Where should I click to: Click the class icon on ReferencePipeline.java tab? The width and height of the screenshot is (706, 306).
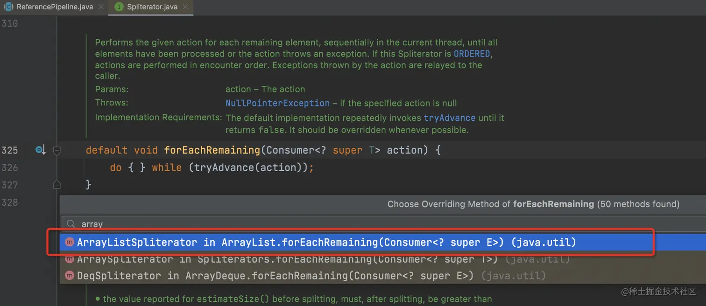pyautogui.click(x=8, y=7)
